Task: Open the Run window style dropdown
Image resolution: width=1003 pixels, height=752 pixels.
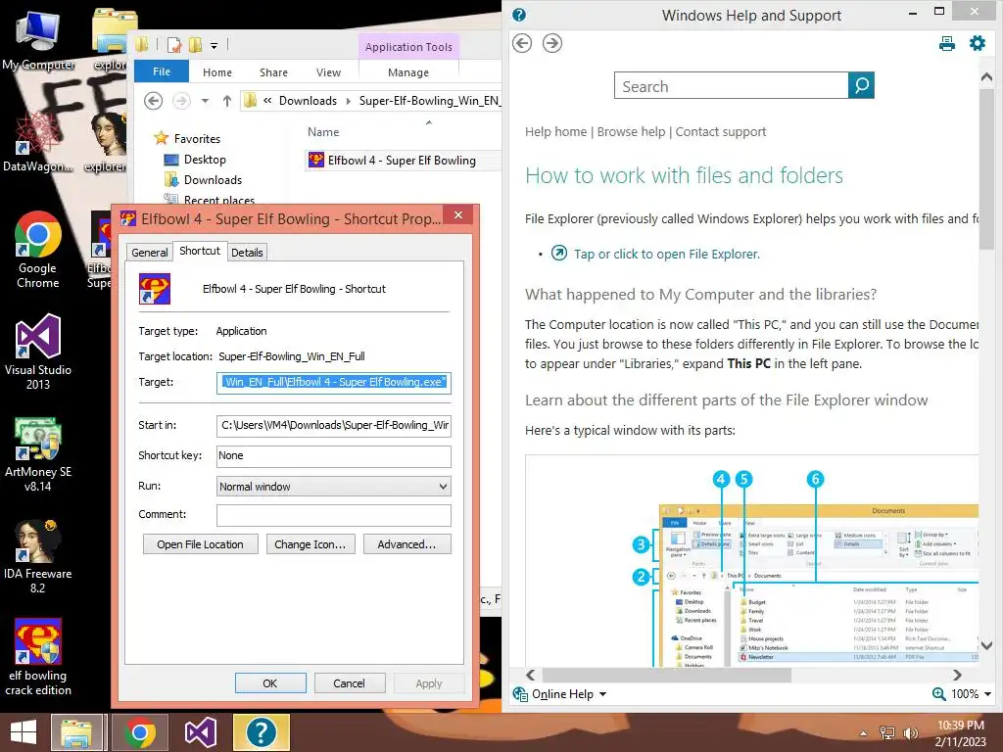Action: (443, 487)
